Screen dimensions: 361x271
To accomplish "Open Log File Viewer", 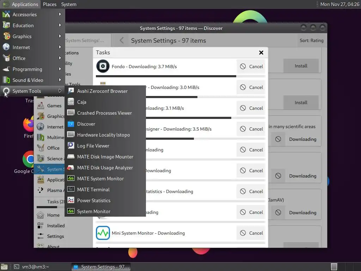I will pyautogui.click(x=105, y=146).
